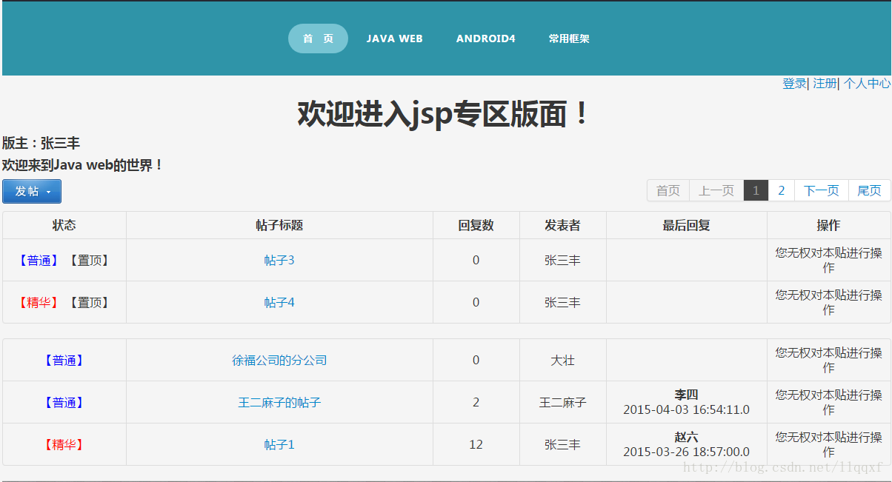Click 【置顶】 label in 帖子4 row
Screen dimensions: 892x482
[89, 302]
